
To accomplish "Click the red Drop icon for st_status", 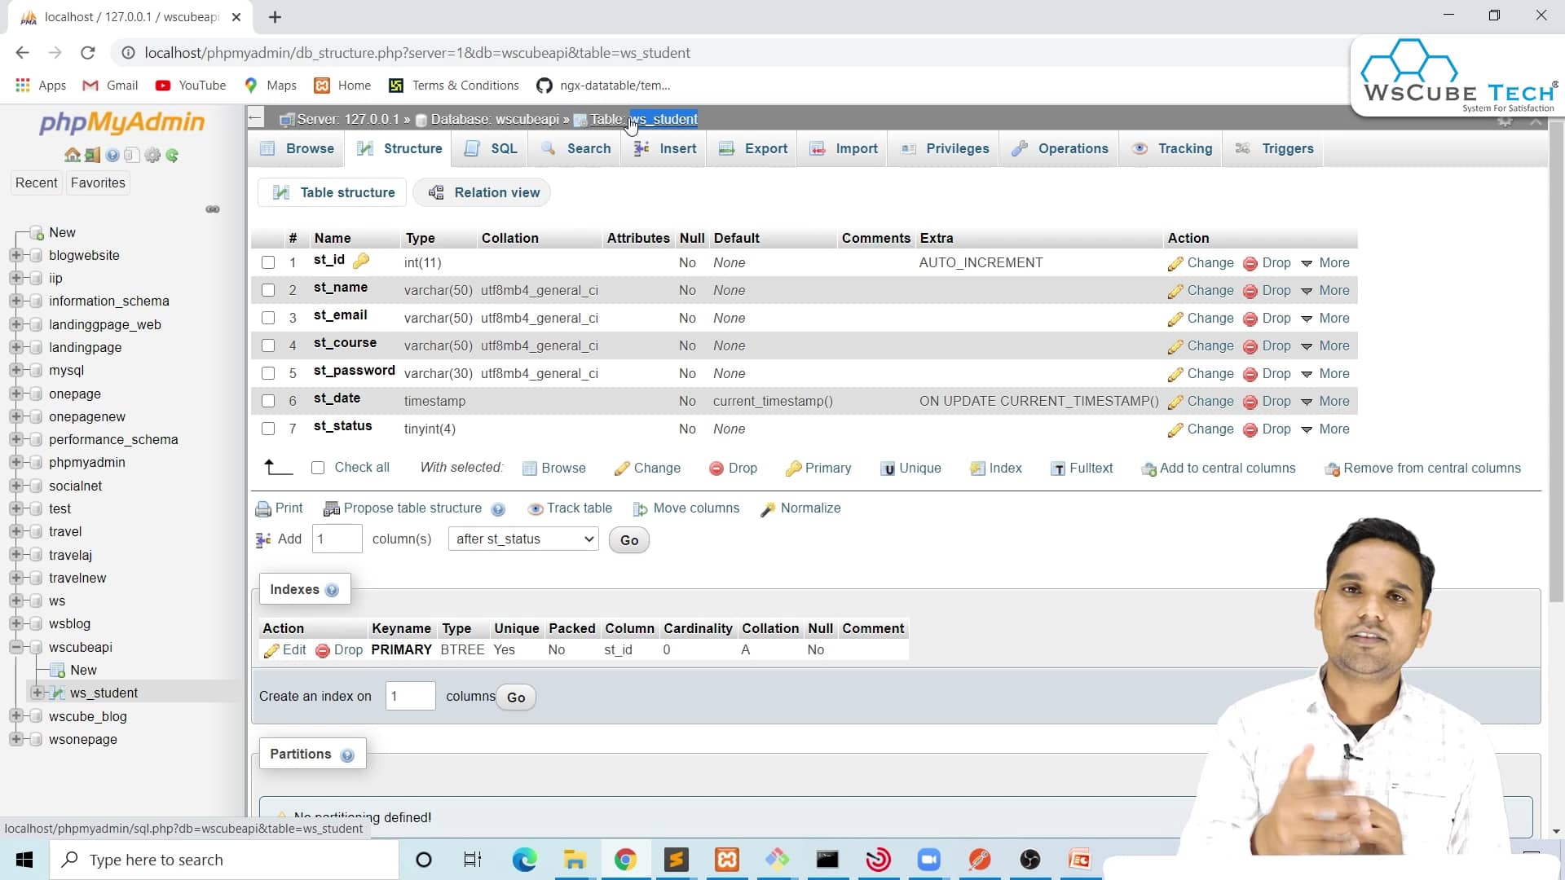I will click(1250, 430).
